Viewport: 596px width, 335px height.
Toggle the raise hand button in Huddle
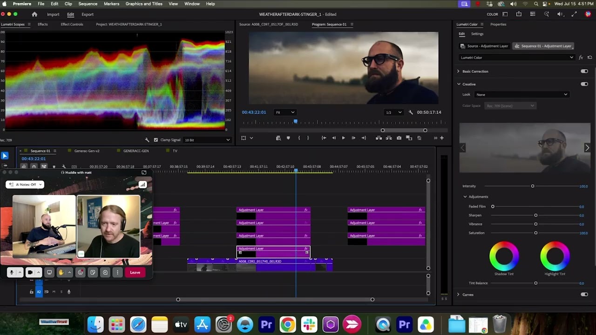pyautogui.click(x=61, y=272)
